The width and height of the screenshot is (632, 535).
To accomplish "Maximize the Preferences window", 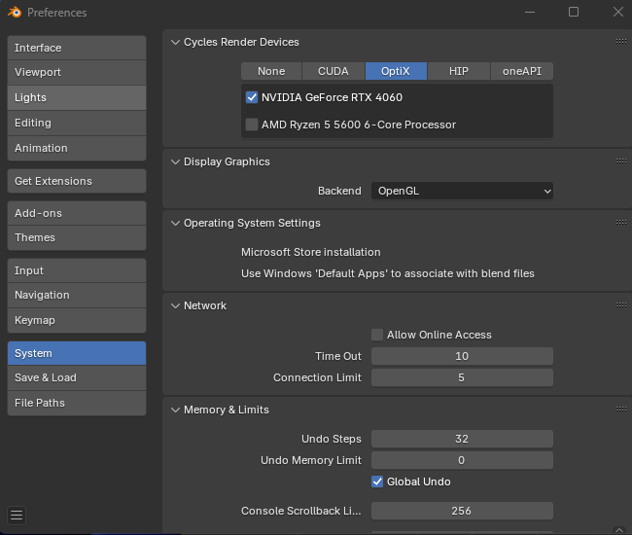I will (x=574, y=12).
